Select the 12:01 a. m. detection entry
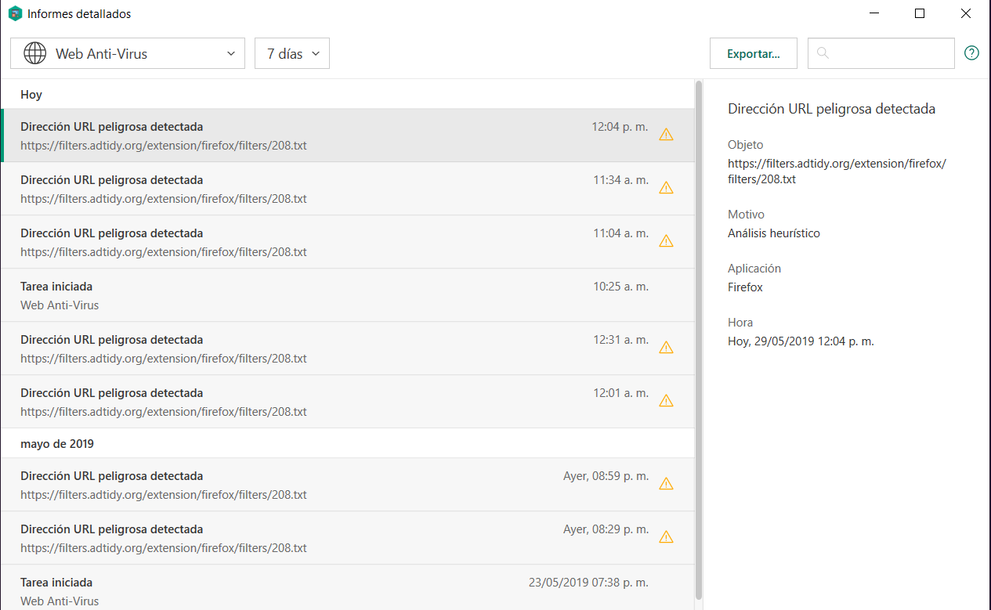Image resolution: width=991 pixels, height=610 pixels. tap(313, 402)
